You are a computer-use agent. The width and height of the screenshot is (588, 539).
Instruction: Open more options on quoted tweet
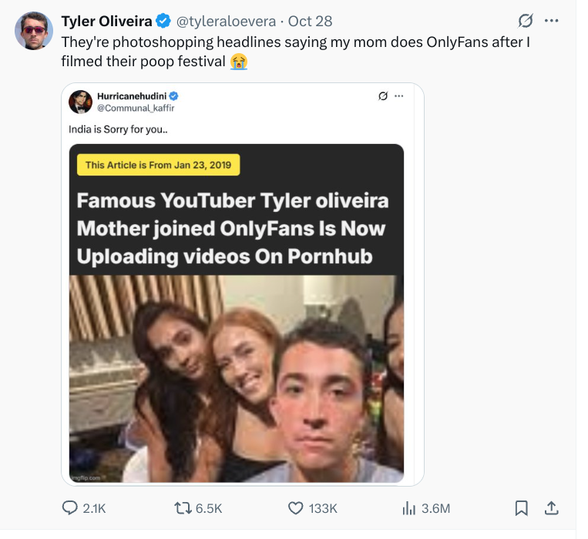[398, 96]
